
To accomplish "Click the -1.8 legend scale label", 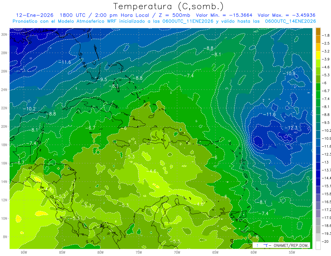I will pos(326,35).
